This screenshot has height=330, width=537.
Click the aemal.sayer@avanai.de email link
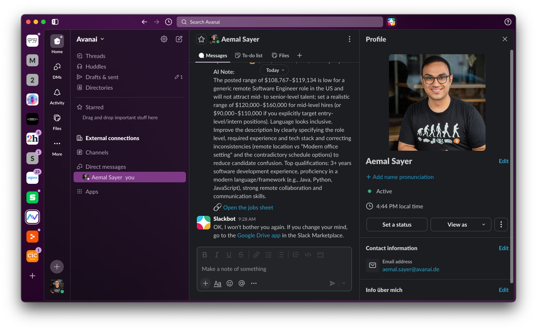click(411, 269)
